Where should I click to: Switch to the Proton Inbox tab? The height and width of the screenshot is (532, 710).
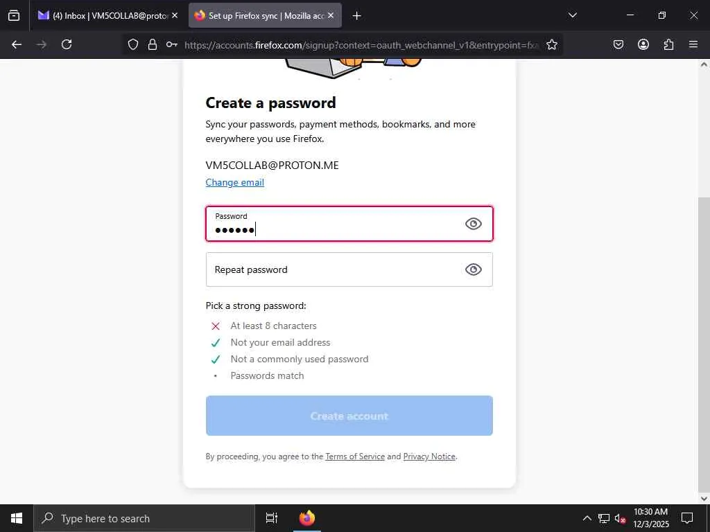coord(107,15)
